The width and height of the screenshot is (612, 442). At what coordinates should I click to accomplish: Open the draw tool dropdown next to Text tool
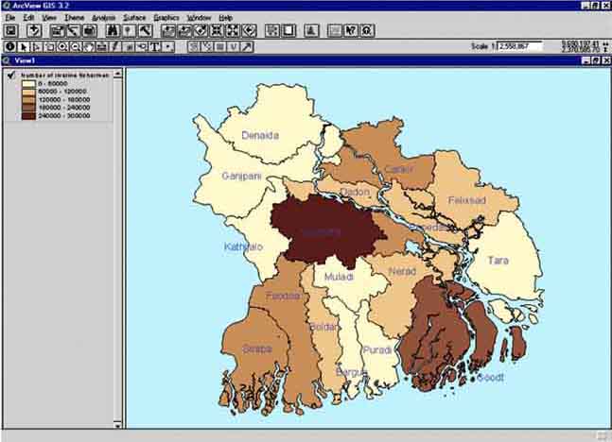point(168,45)
